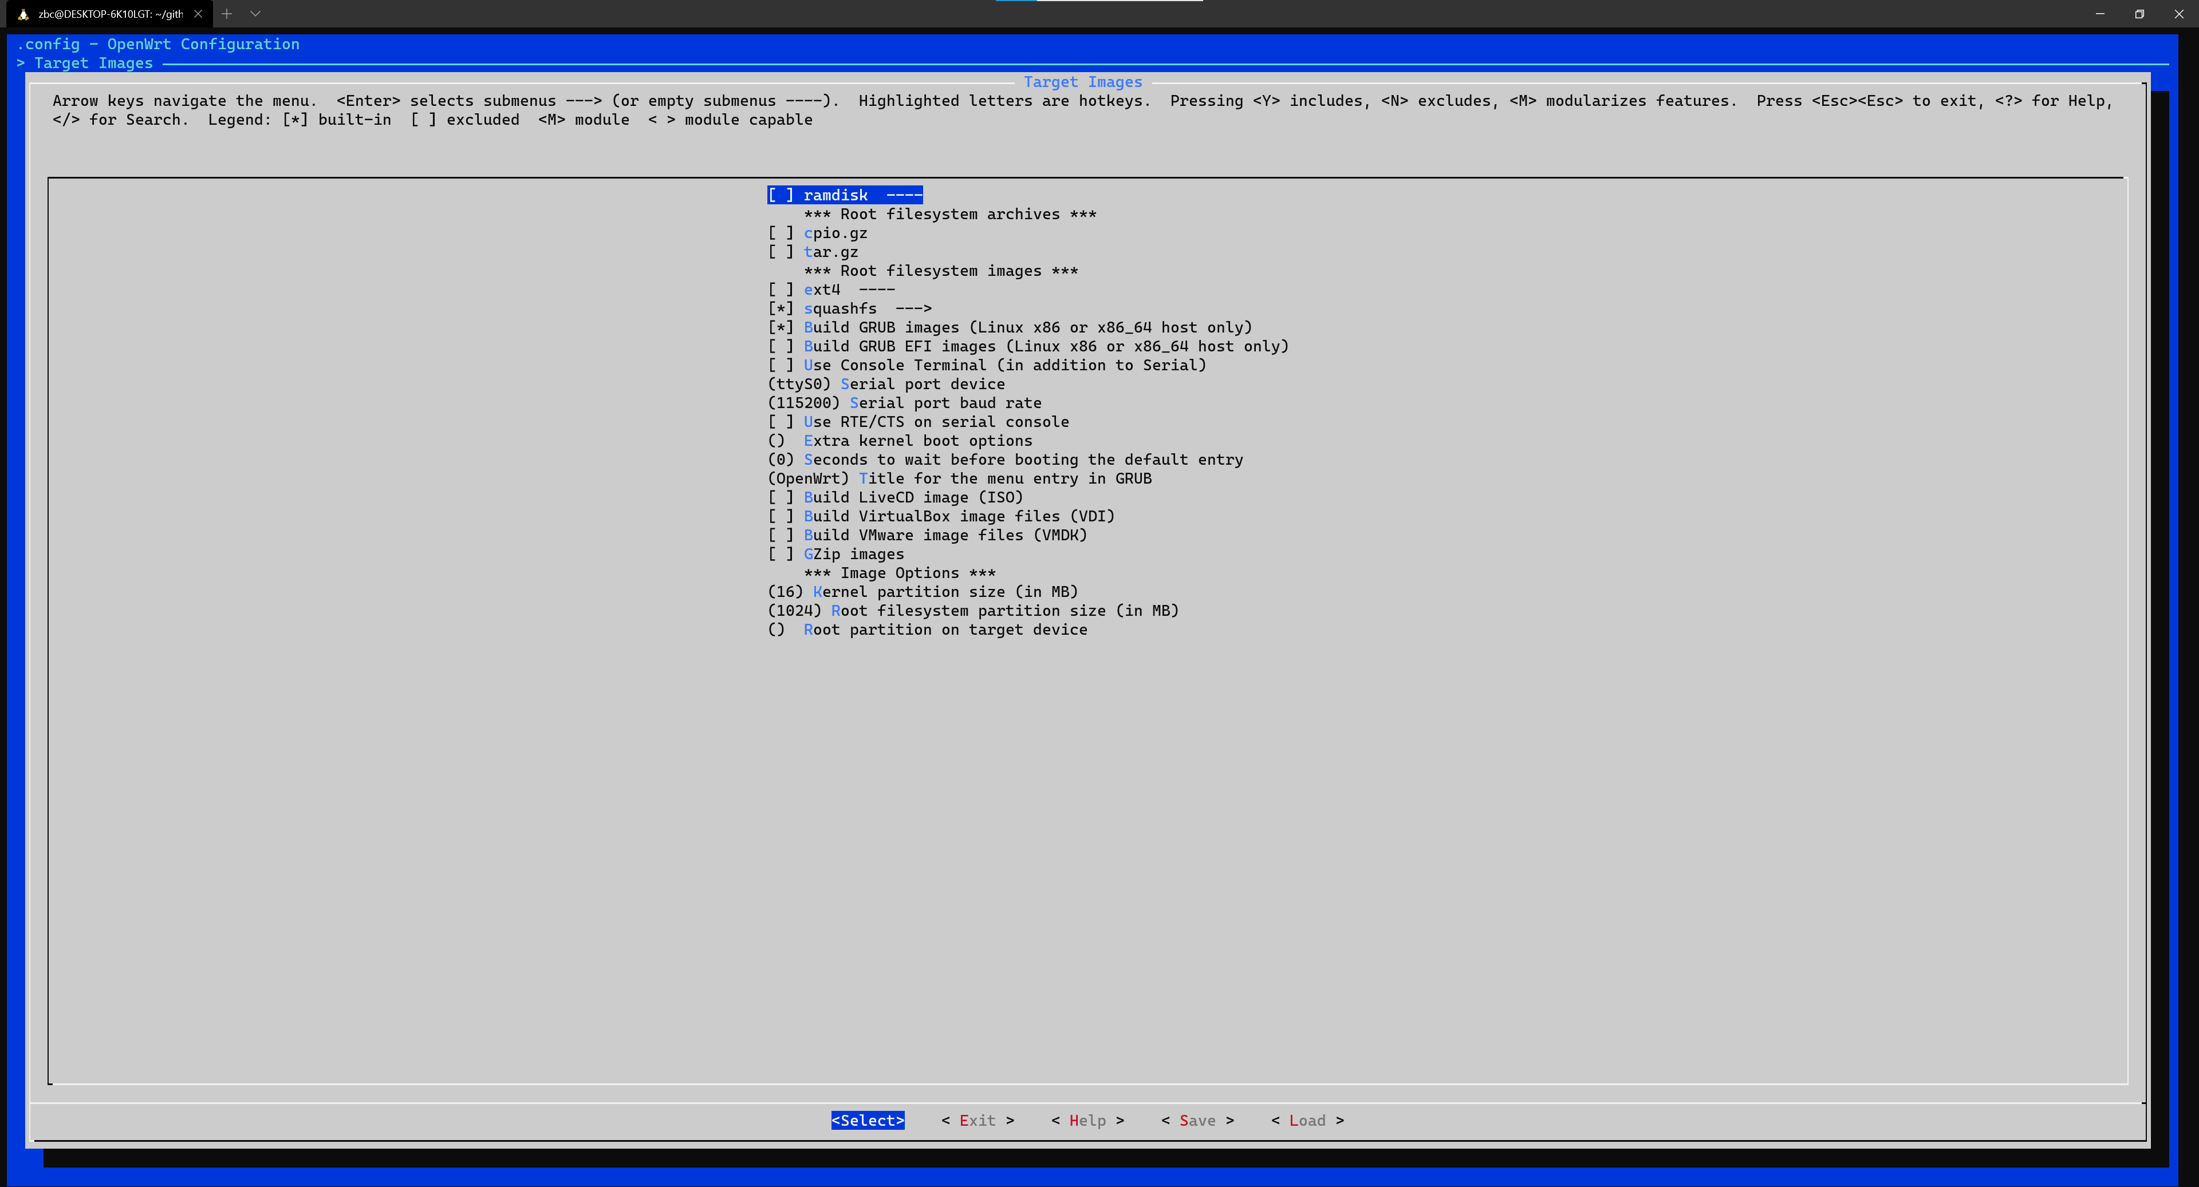Viewport: 2199px width, 1187px height.
Task: Open the Help button
Action: pyautogui.click(x=1087, y=1121)
